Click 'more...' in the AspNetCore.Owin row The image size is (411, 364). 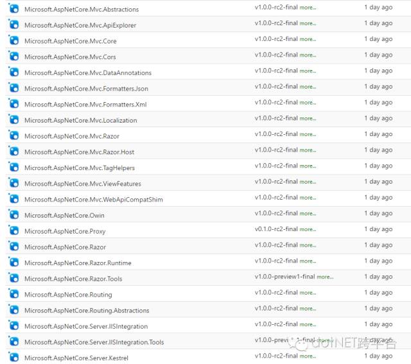pos(308,214)
